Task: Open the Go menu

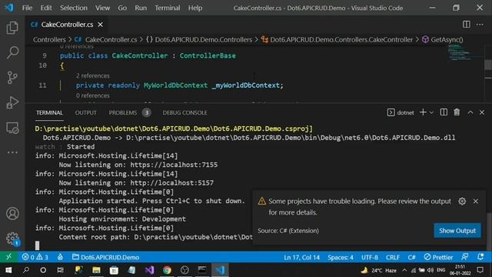Action: [122, 8]
